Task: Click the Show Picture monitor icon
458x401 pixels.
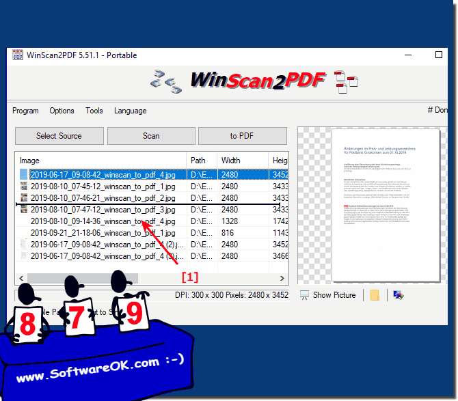Action: (x=304, y=295)
